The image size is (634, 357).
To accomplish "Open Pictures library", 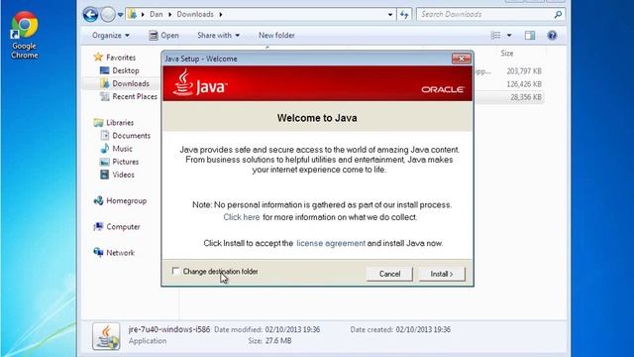I will [119, 162].
